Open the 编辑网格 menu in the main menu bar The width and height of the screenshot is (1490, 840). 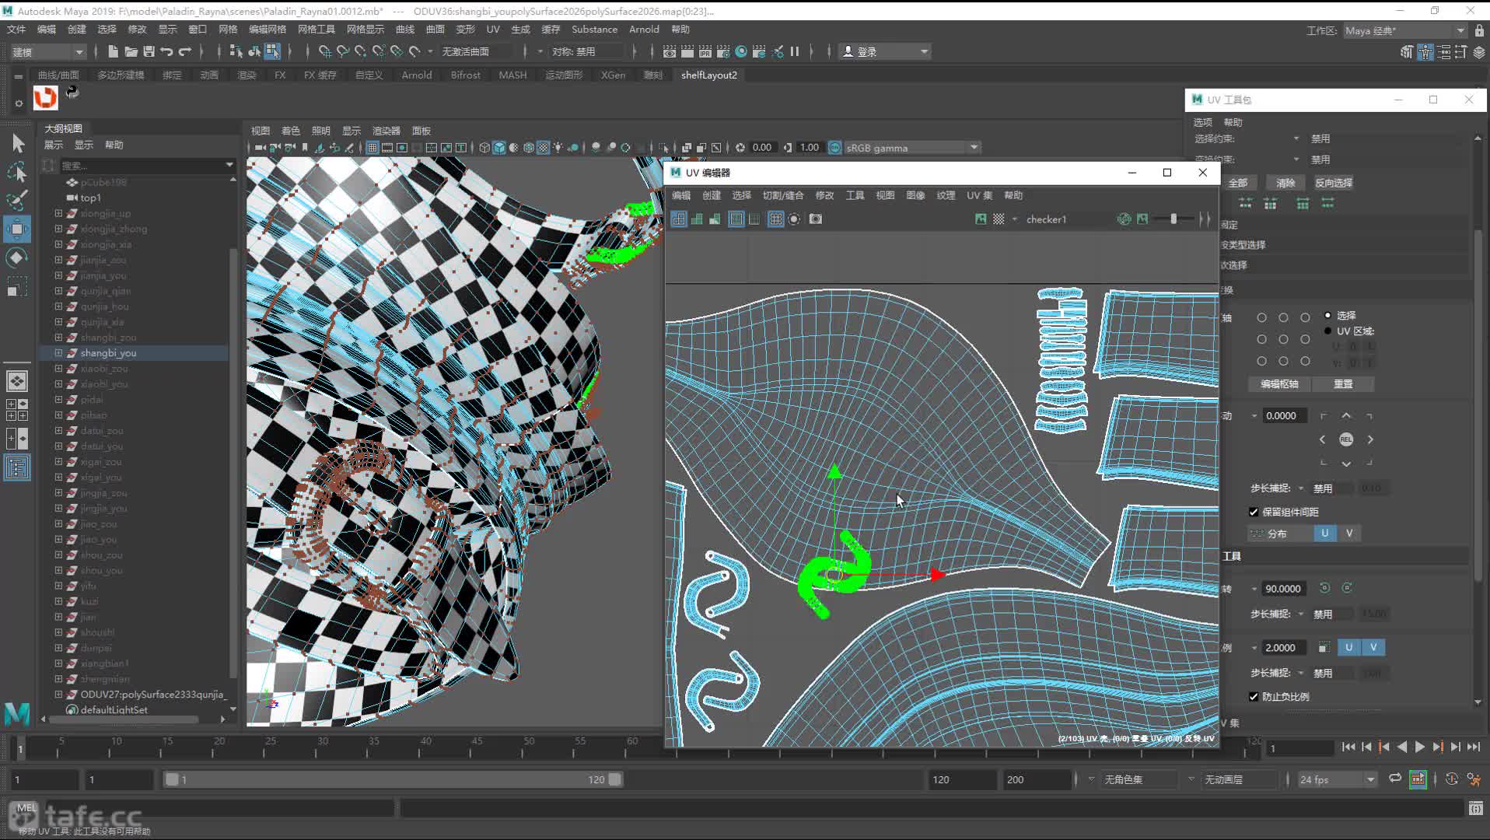pyautogui.click(x=267, y=30)
